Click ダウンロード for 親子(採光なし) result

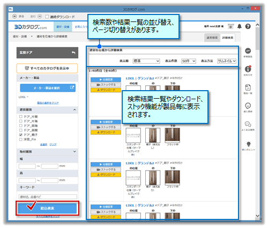(x=106, y=133)
